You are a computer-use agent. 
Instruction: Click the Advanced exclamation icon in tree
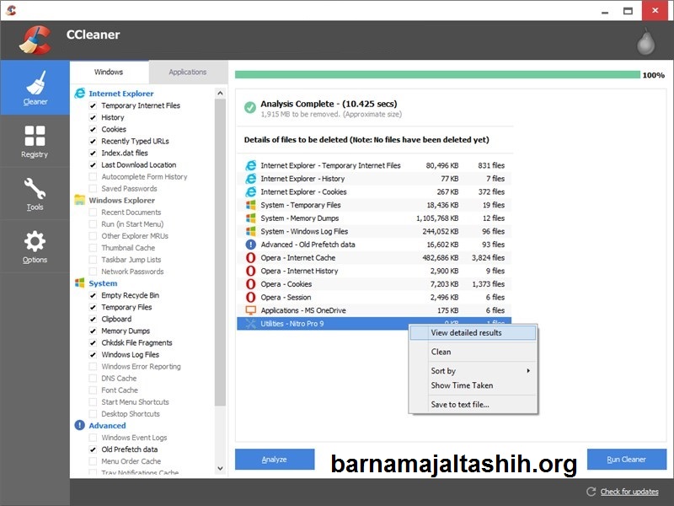tap(80, 426)
